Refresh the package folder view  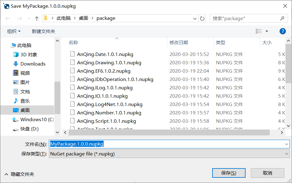click(203, 18)
